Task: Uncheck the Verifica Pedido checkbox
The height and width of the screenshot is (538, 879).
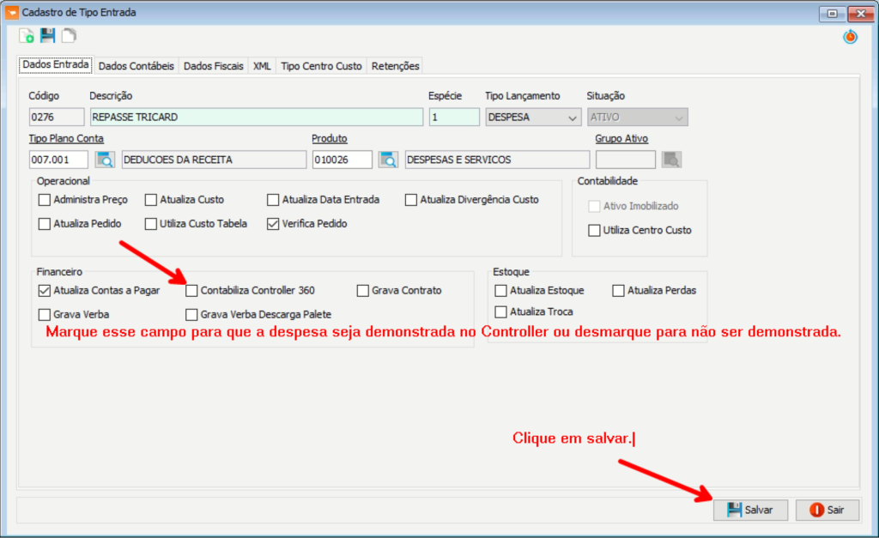Action: [274, 224]
